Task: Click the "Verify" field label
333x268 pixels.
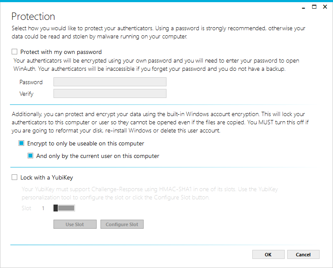Action: click(26, 94)
